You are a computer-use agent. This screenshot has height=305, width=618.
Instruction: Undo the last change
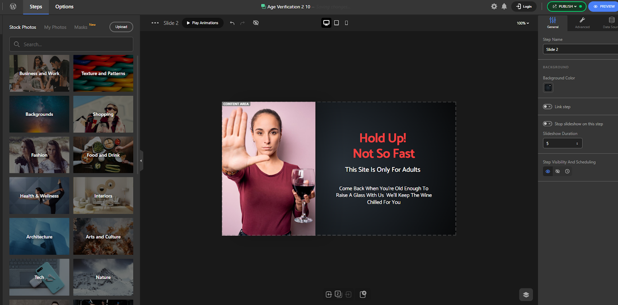pyautogui.click(x=232, y=23)
